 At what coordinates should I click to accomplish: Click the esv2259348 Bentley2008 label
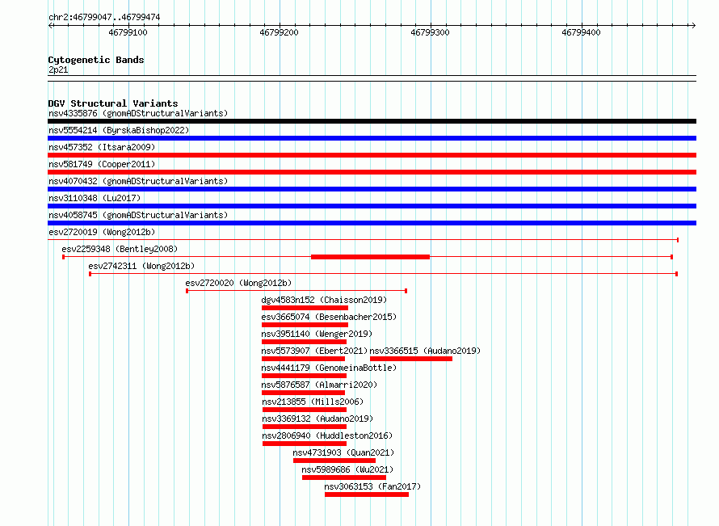(120, 249)
